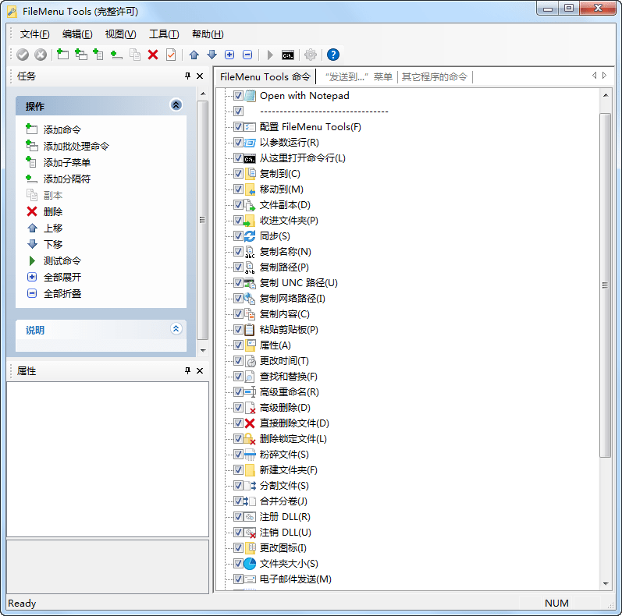This screenshot has height=616, width=622.
Task: Click the 文件夹大小(S) pie chart icon
Action: tap(250, 564)
